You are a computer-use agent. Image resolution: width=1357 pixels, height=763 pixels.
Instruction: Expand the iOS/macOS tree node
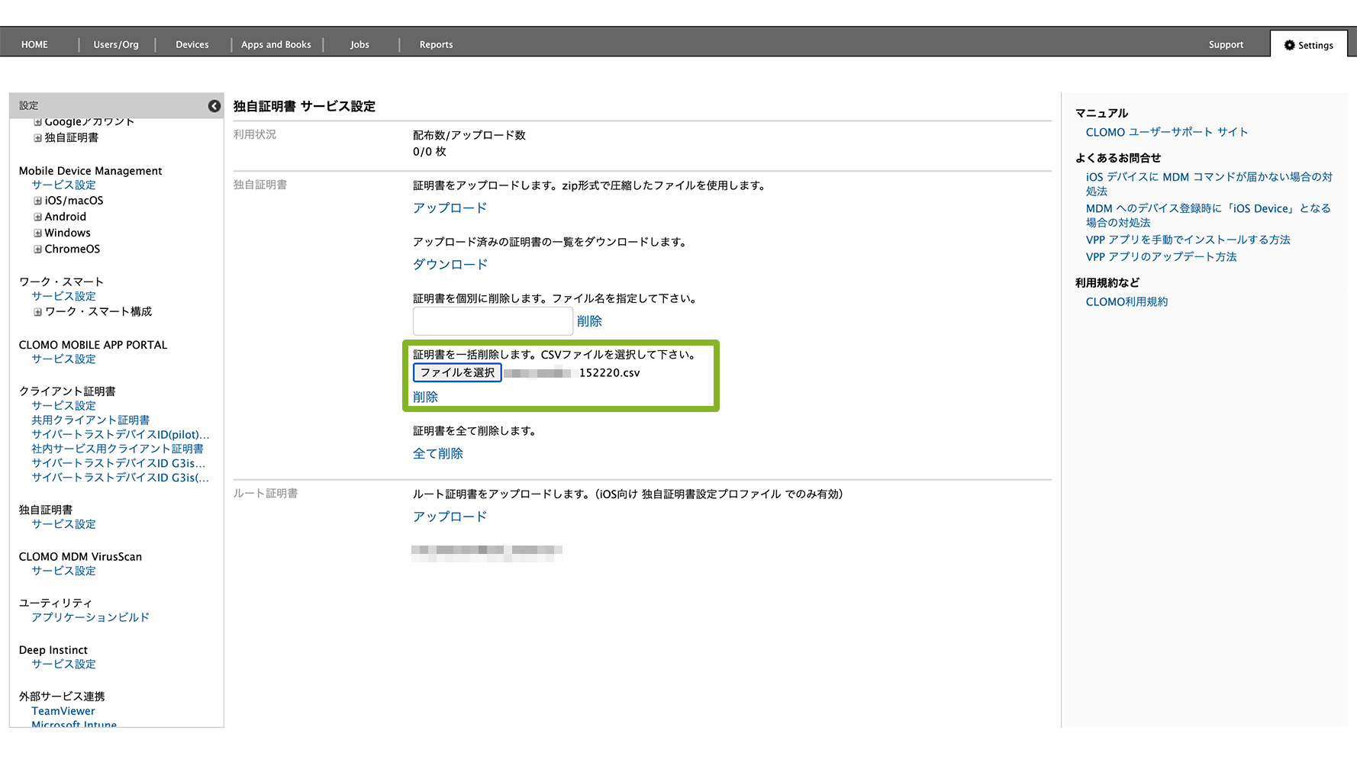click(37, 201)
